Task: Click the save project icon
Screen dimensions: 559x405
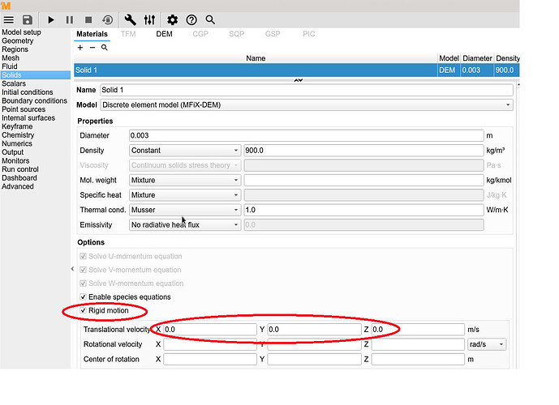Action: point(27,19)
